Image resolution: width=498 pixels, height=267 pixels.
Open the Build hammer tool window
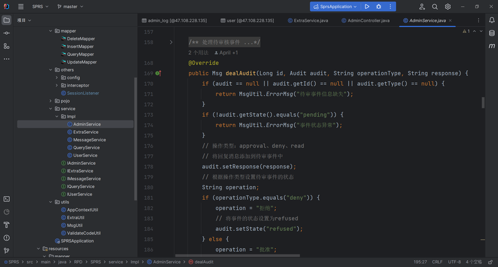(x=6, y=225)
